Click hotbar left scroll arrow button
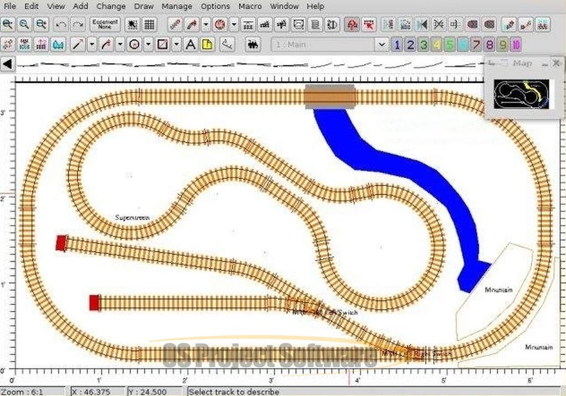The height and width of the screenshot is (396, 566). coord(7,64)
